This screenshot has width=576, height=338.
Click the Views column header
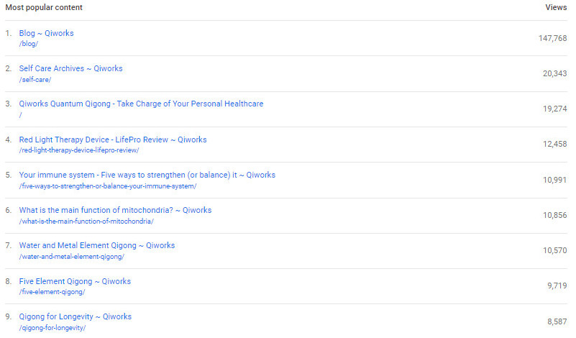[557, 7]
